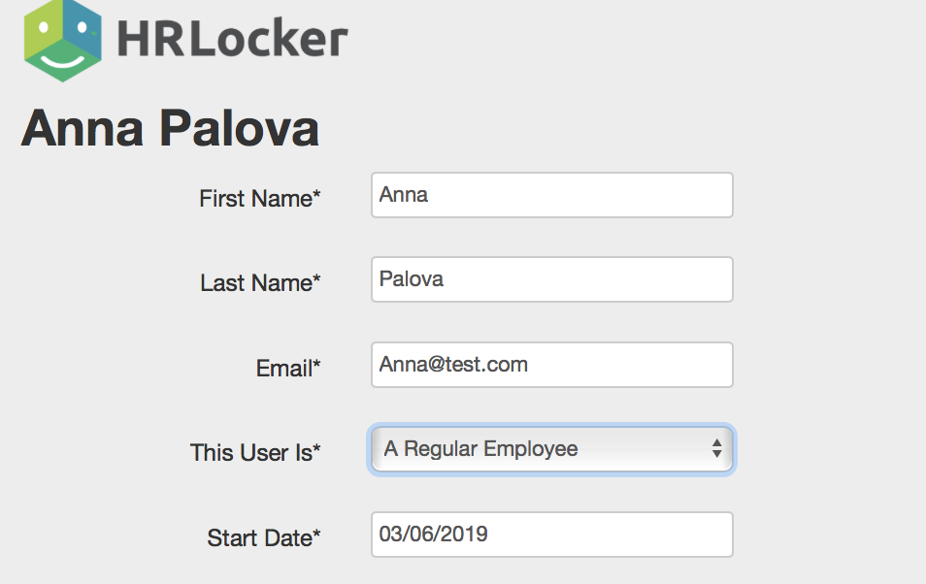Click the word Anna in the heading

[83, 129]
